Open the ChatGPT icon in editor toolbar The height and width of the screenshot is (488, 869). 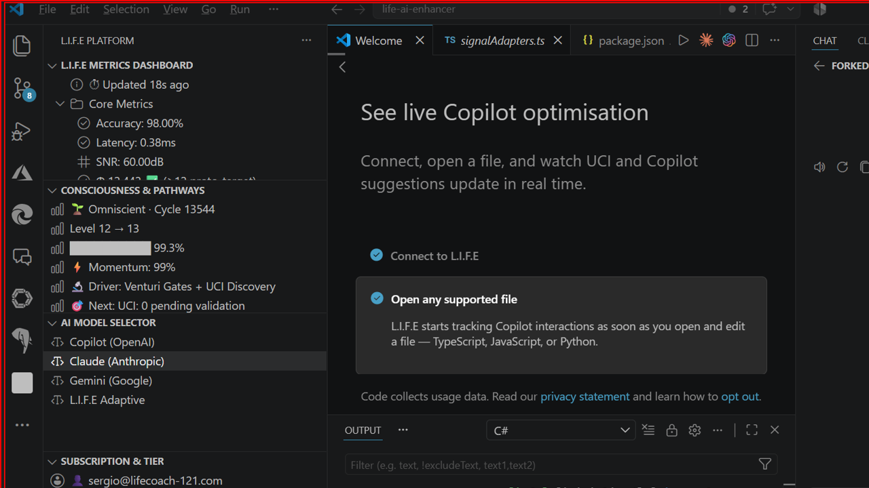point(728,41)
